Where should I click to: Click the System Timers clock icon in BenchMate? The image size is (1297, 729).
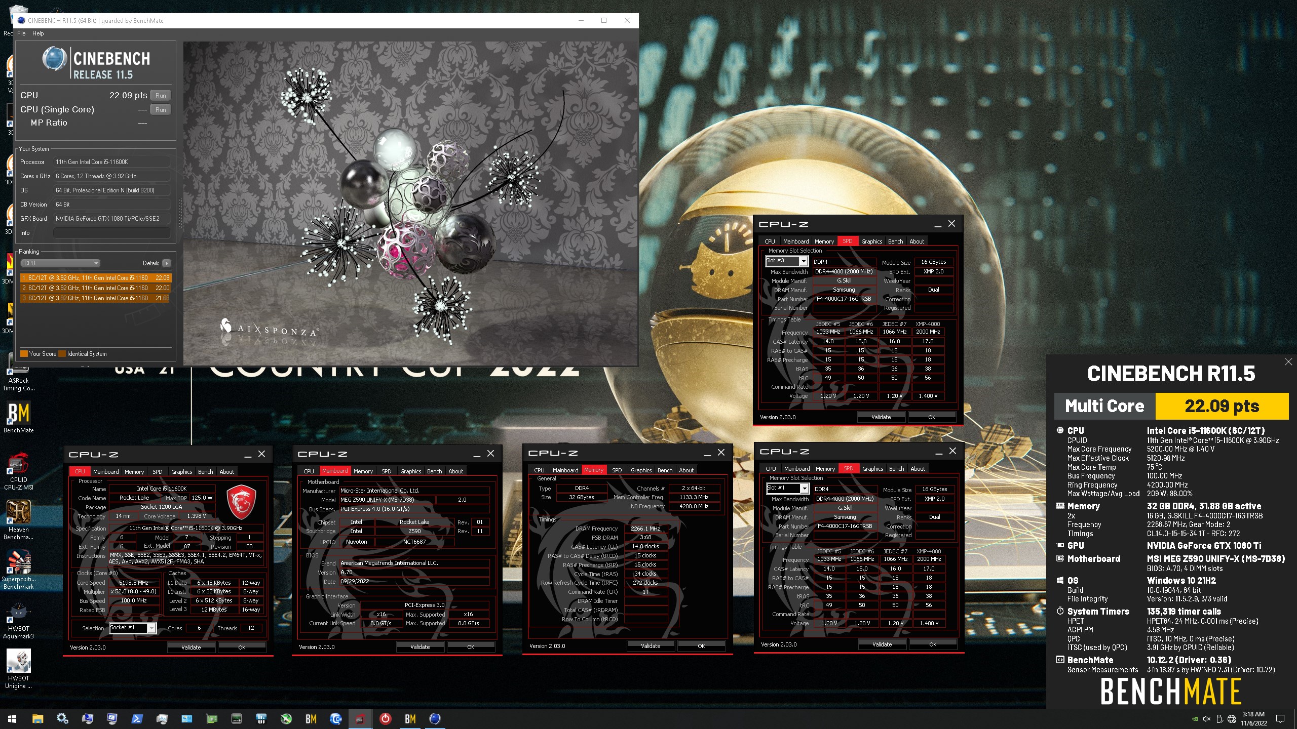1060,611
